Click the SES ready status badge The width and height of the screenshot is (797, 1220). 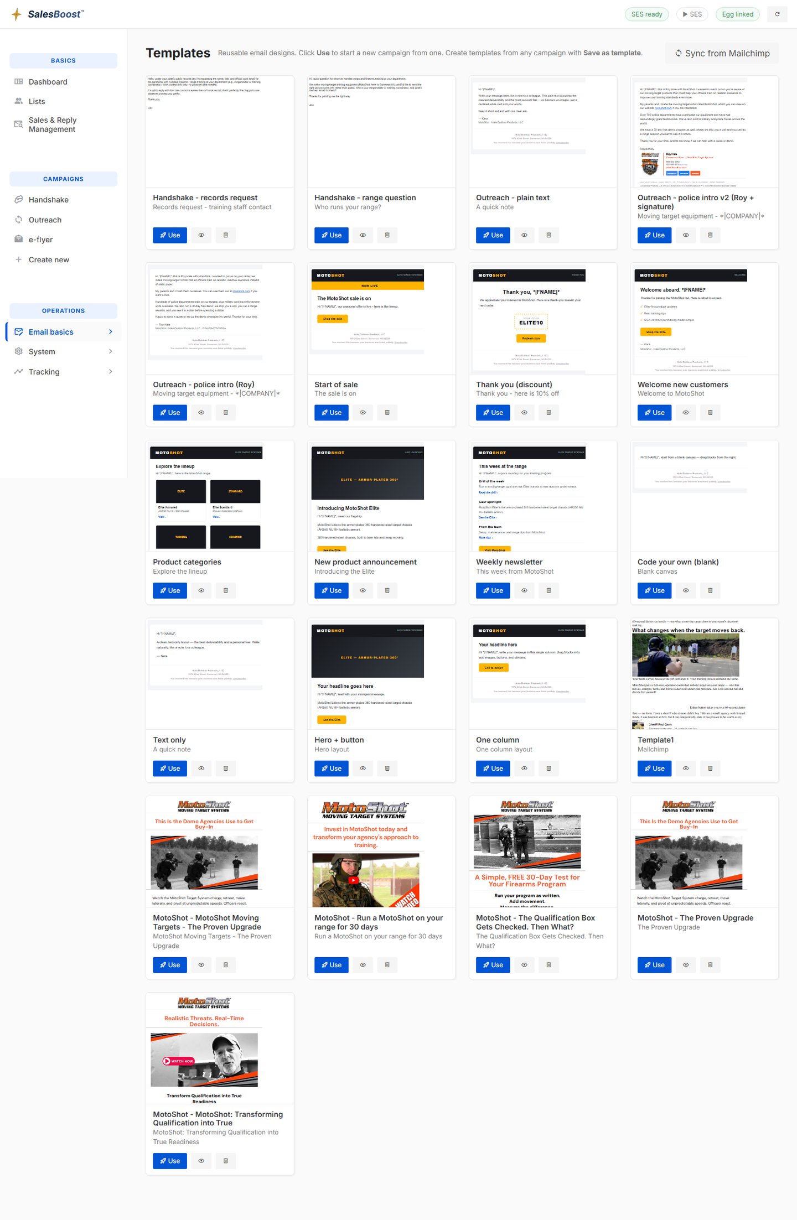click(x=646, y=14)
